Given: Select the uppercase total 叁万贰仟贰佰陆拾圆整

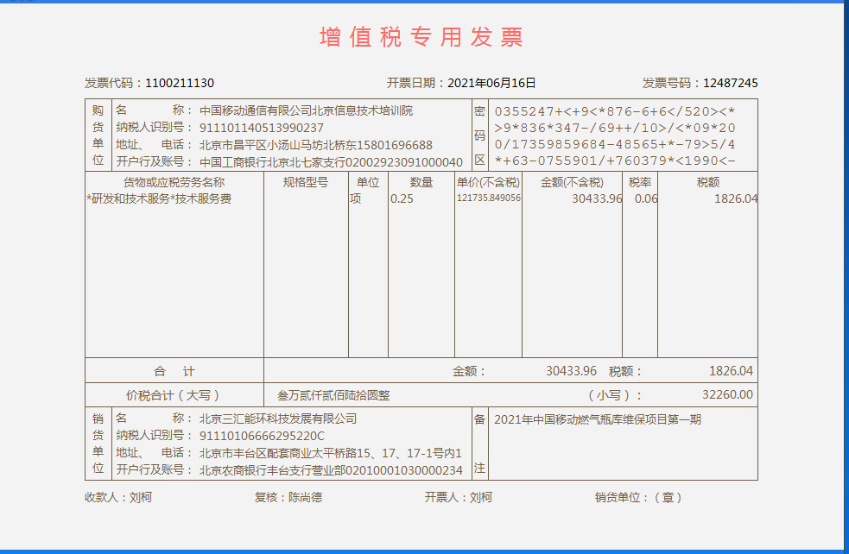Looking at the screenshot, I should [x=333, y=395].
